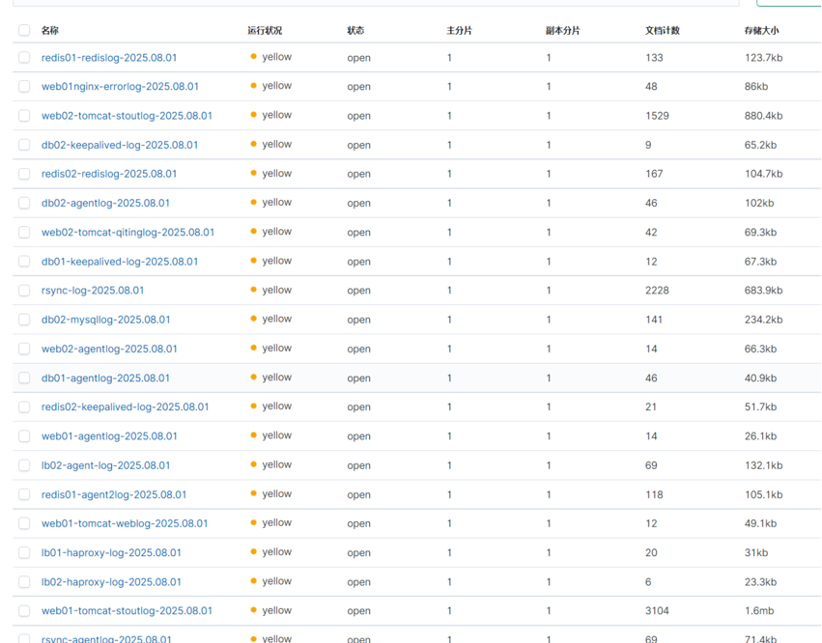This screenshot has width=822, height=643.
Task: Open redis01-agent2log-2025.08.01 index
Action: click(x=114, y=494)
